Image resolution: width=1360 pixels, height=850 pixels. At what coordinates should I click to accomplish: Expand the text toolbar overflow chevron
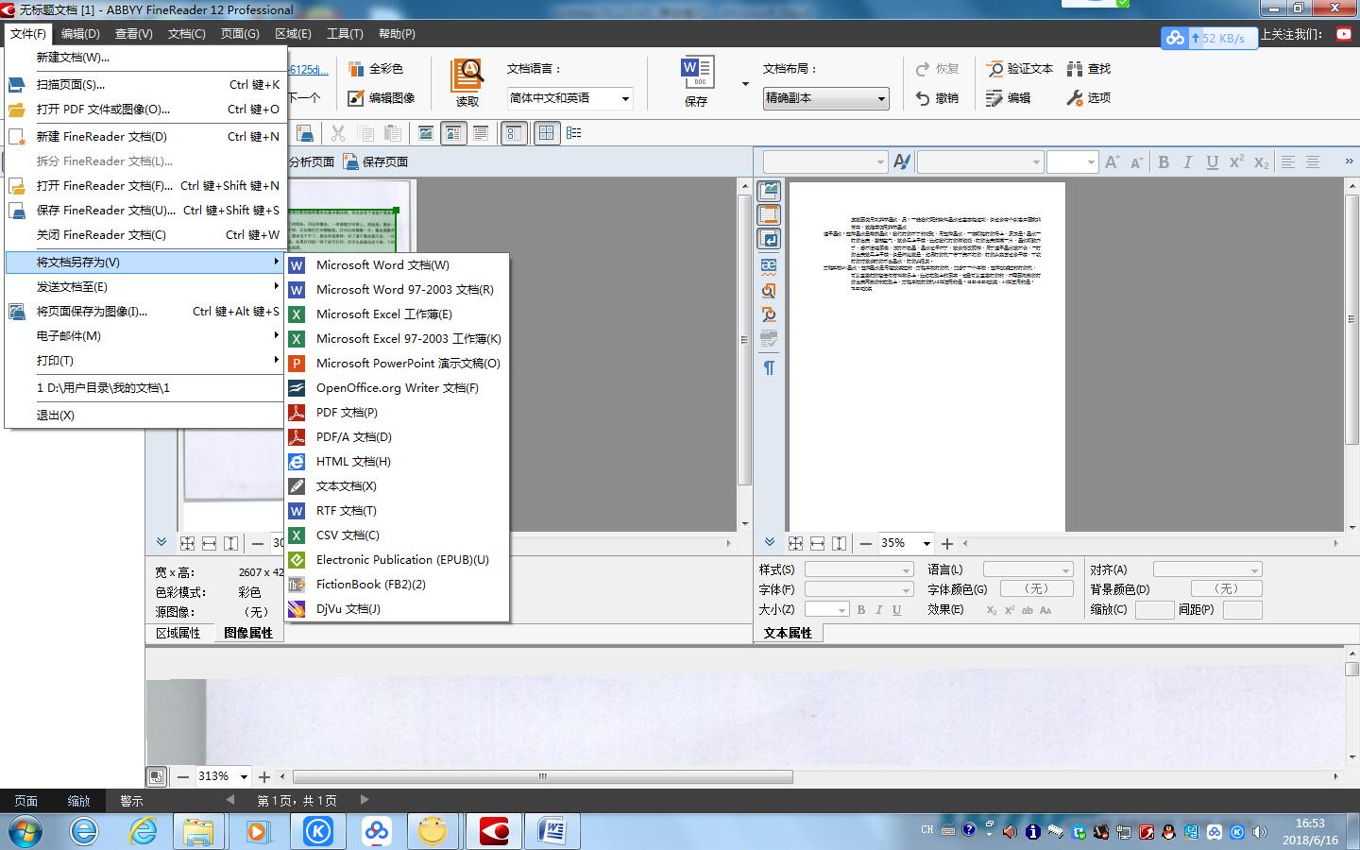tap(1349, 161)
